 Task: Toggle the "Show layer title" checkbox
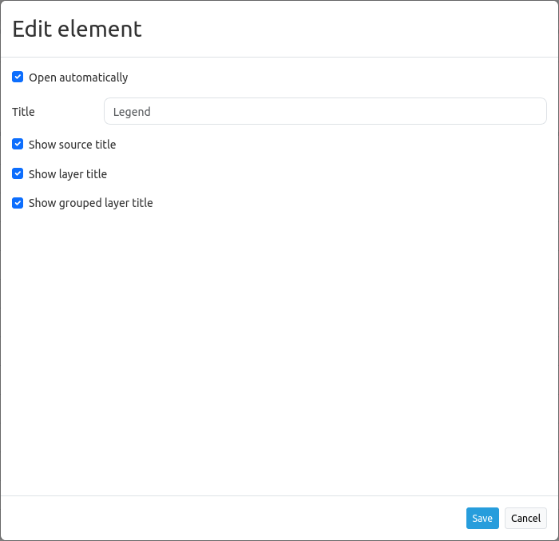[x=18, y=173]
